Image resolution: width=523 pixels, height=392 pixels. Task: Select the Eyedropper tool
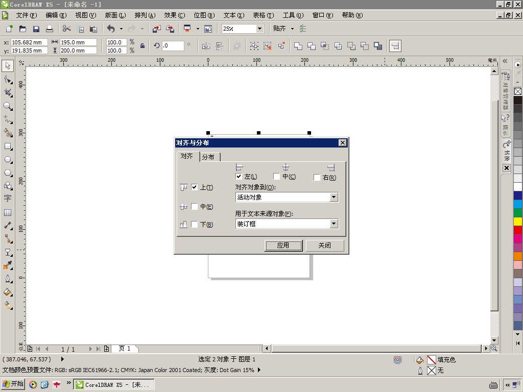tap(8, 265)
